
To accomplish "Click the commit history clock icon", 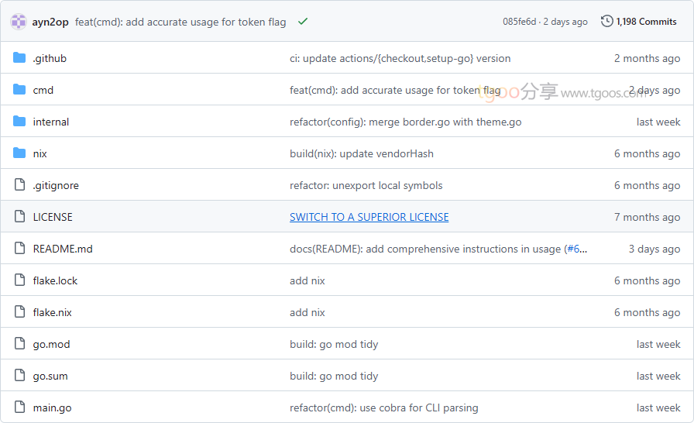I will (x=607, y=22).
